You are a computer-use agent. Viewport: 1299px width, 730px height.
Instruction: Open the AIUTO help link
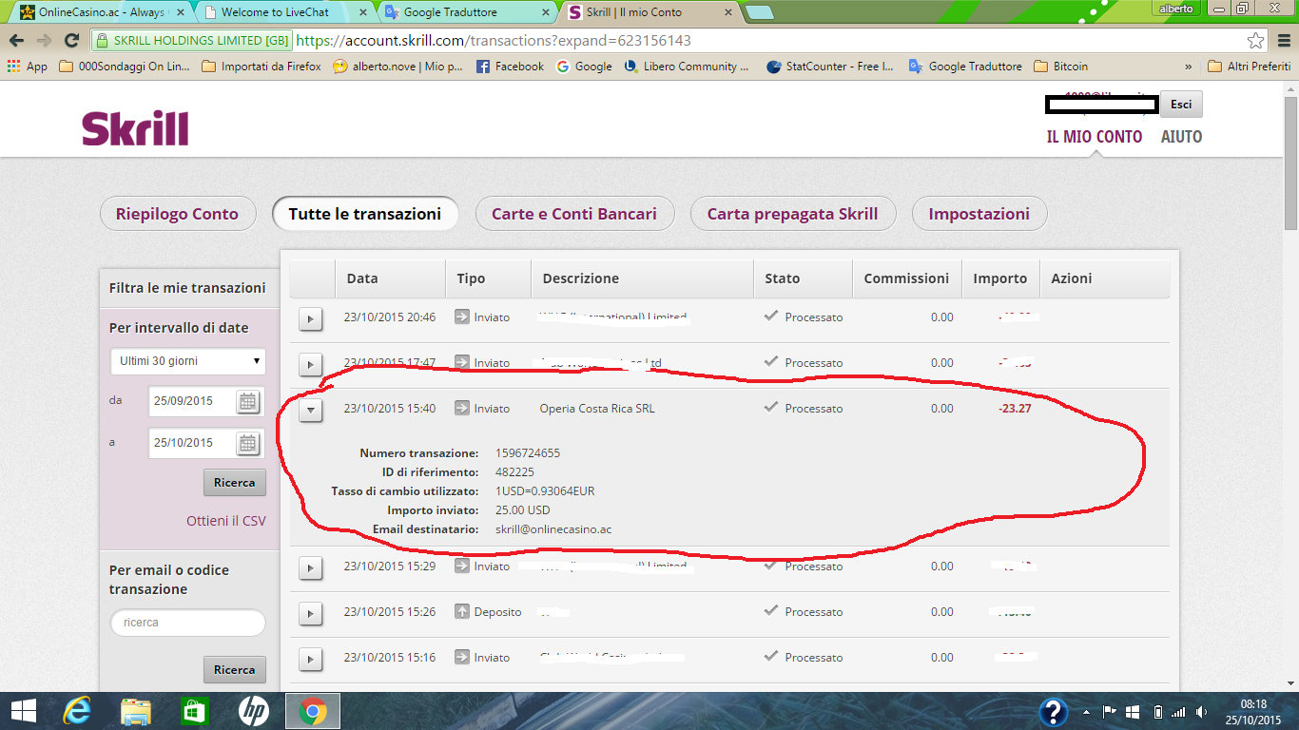click(1182, 137)
